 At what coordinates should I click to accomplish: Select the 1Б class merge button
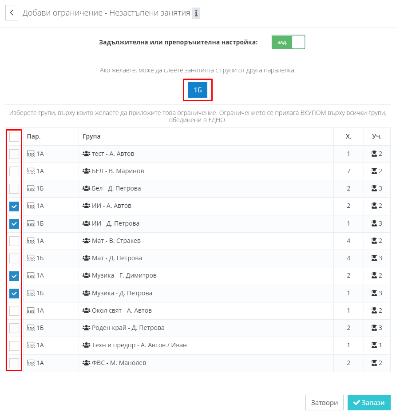tap(198, 90)
